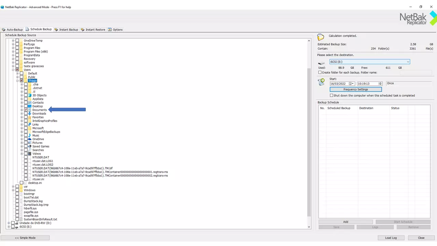Expand the Windows tree node

tap(13, 190)
